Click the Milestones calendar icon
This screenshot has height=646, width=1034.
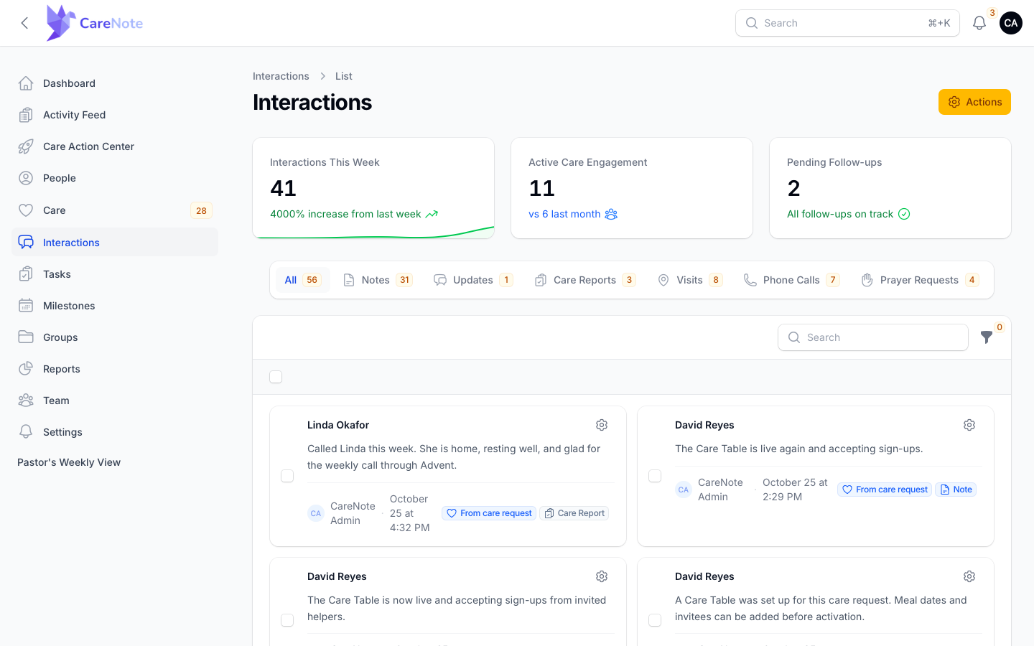pos(26,306)
